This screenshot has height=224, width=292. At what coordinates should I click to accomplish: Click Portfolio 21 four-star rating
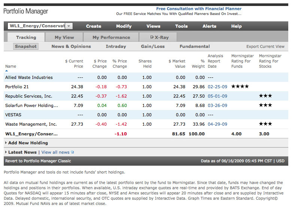click(x=240, y=86)
